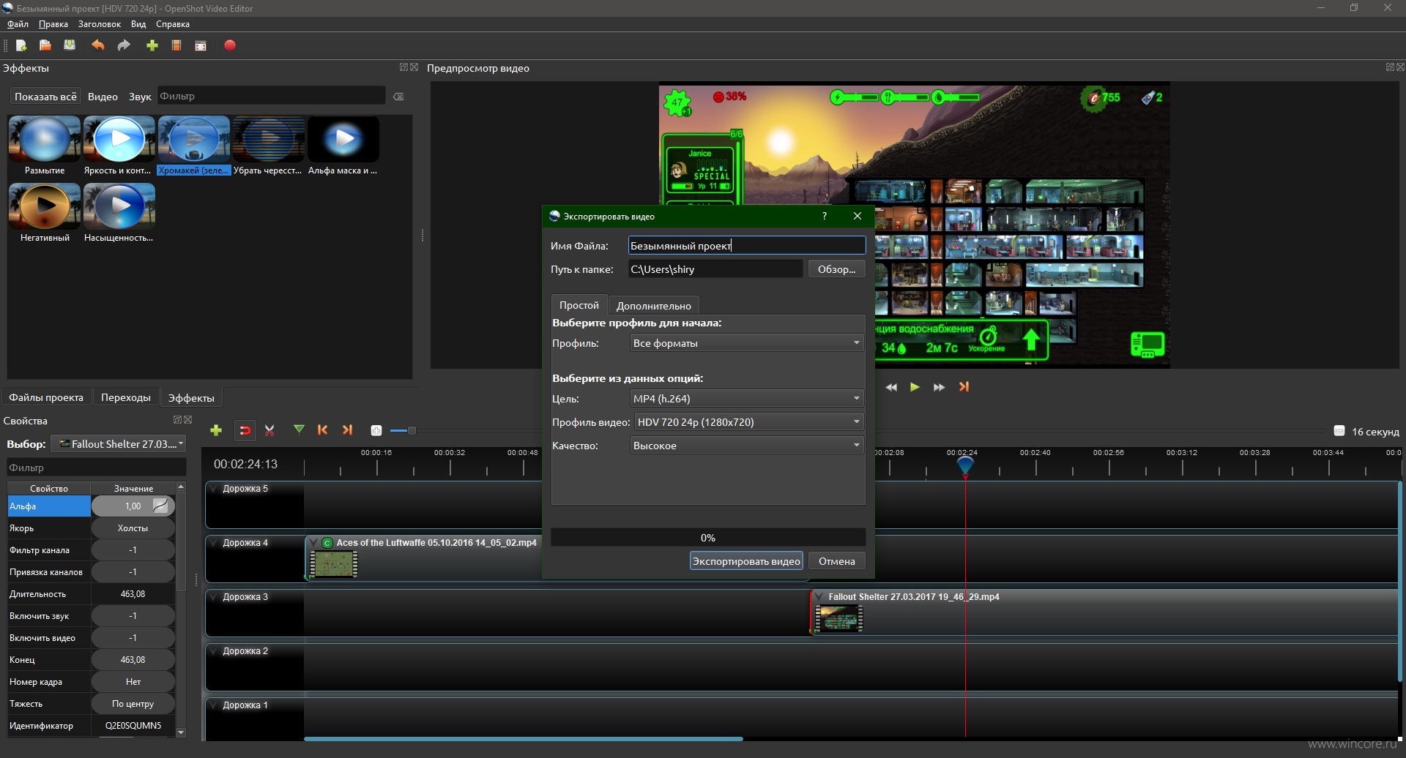Screen dimensions: 1406x758
Task: Click the properties Фильтр input field
Action: click(x=96, y=468)
